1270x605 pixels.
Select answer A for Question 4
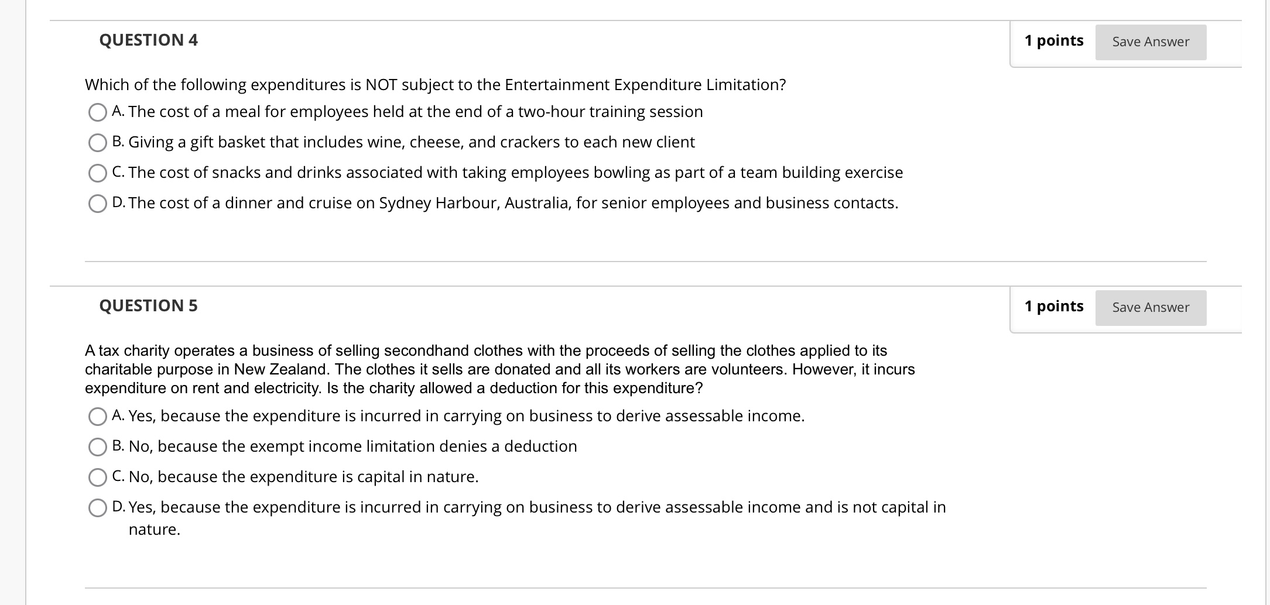(98, 112)
